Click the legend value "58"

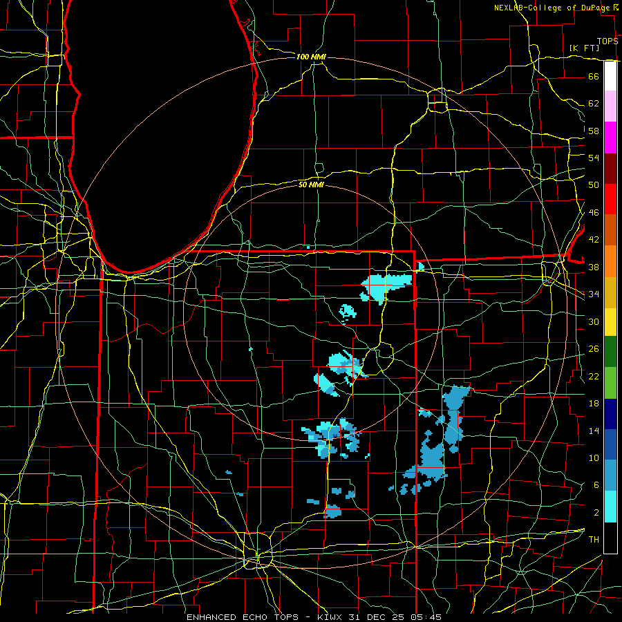[594, 131]
